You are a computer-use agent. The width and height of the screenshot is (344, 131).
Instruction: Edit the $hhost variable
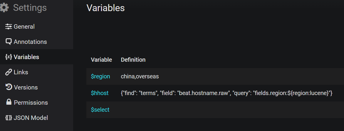[x=100, y=93]
